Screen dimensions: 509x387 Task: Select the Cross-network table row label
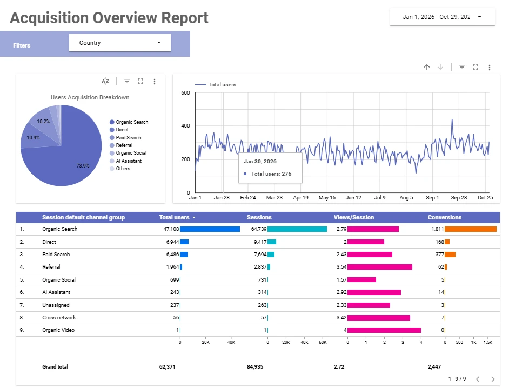pos(59,317)
